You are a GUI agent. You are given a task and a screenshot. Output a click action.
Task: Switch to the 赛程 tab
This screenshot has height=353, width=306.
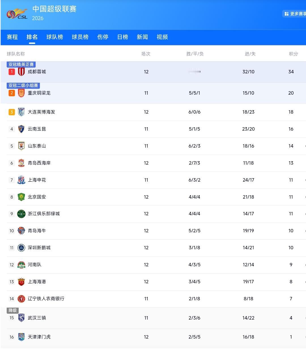pyautogui.click(x=12, y=37)
